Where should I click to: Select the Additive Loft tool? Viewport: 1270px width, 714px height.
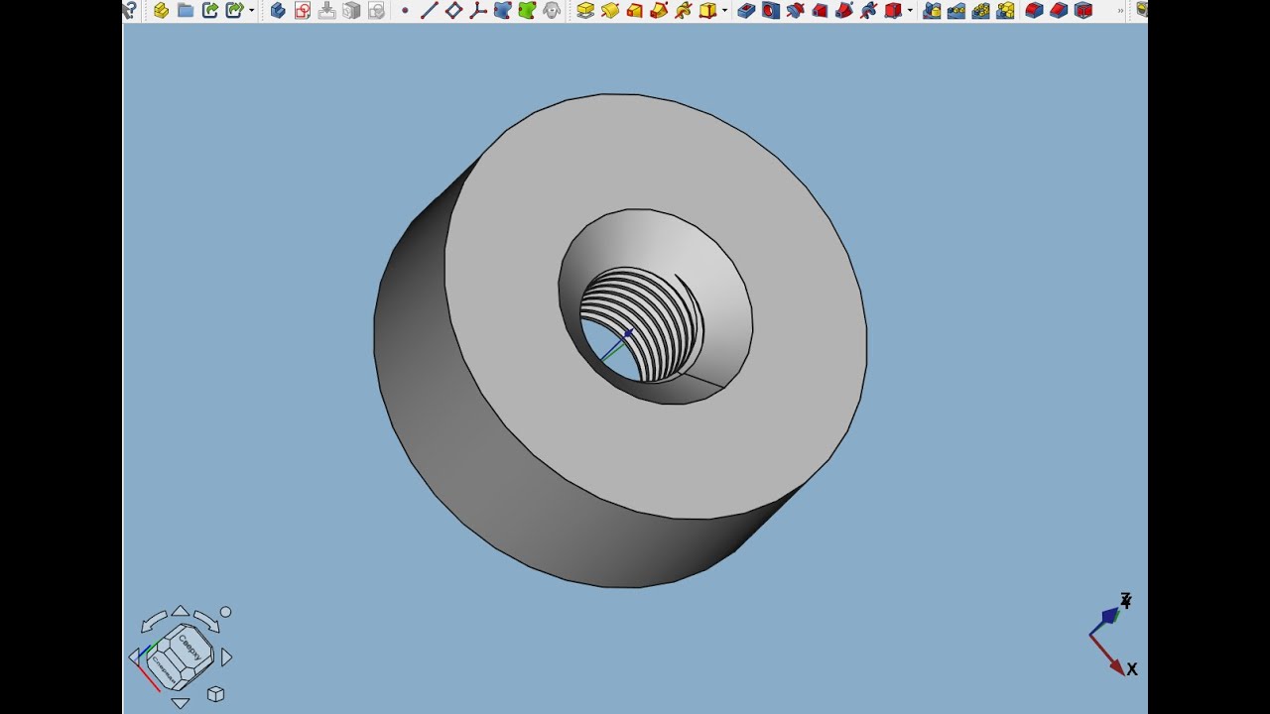pyautogui.click(x=635, y=10)
